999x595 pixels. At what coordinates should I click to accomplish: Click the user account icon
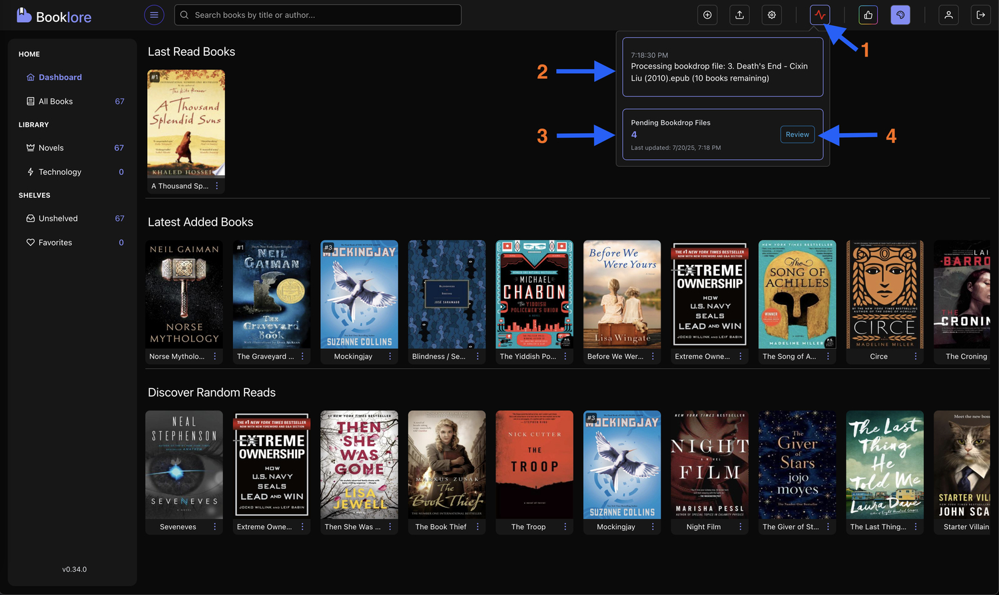point(948,15)
